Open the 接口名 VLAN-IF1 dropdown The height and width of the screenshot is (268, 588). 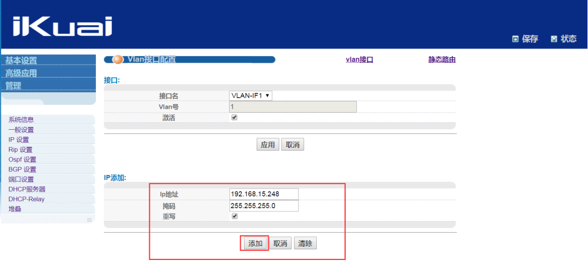coord(250,96)
